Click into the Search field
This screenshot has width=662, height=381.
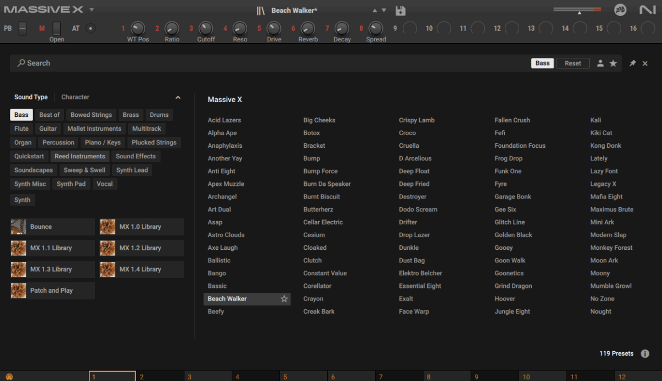click(x=270, y=63)
